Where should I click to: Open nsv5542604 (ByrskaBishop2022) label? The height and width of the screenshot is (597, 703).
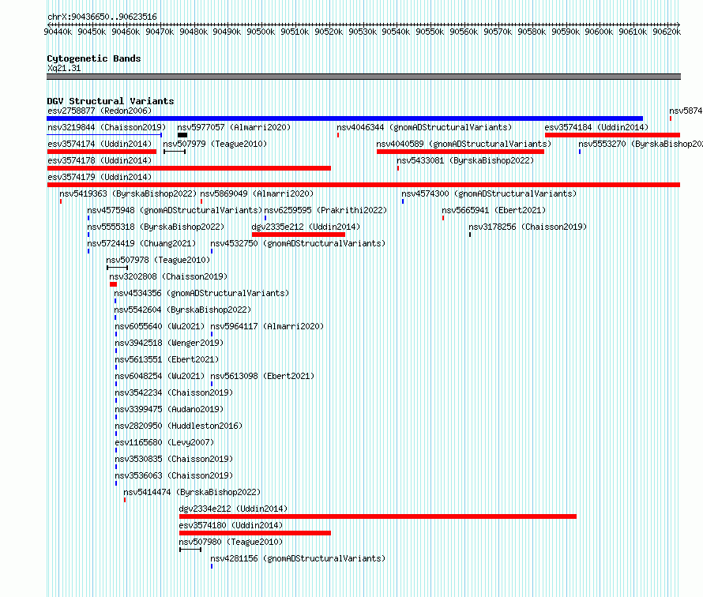point(182,310)
